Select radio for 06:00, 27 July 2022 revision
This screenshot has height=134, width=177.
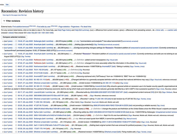click(x=16, y=70)
